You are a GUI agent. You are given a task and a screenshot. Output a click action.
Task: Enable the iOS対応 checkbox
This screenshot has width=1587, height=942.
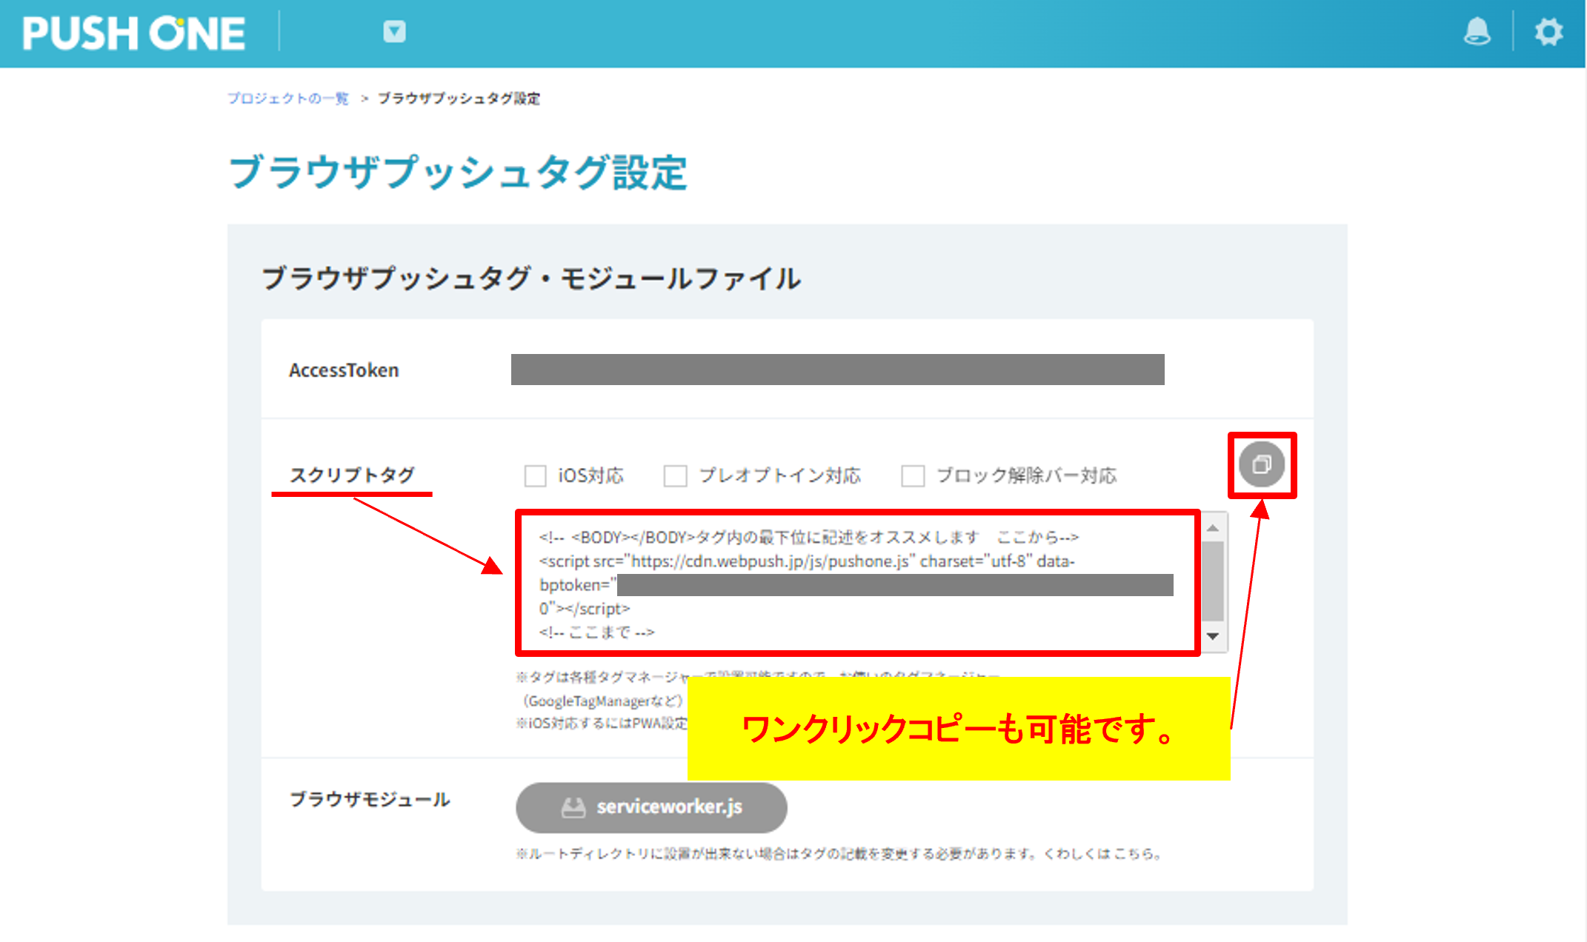click(535, 475)
